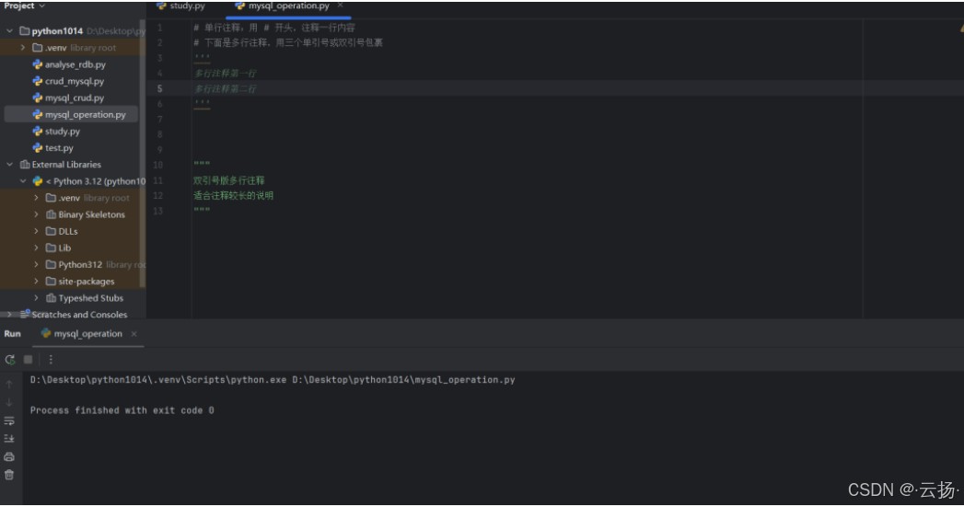Click the print console output icon
The height and width of the screenshot is (507, 964).
[x=9, y=456]
